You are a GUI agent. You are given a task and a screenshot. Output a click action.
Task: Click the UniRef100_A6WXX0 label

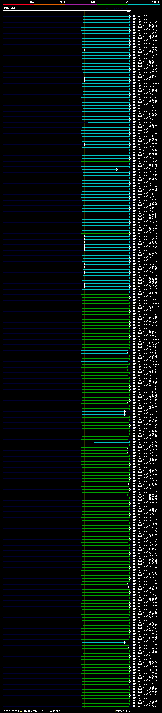click(145, 322)
